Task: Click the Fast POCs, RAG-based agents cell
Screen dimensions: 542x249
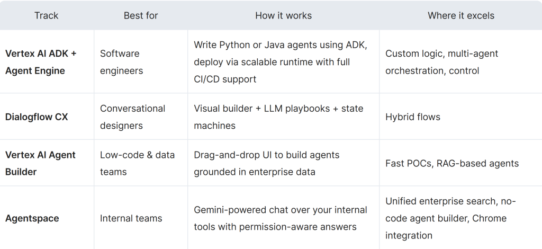Action: point(461,163)
